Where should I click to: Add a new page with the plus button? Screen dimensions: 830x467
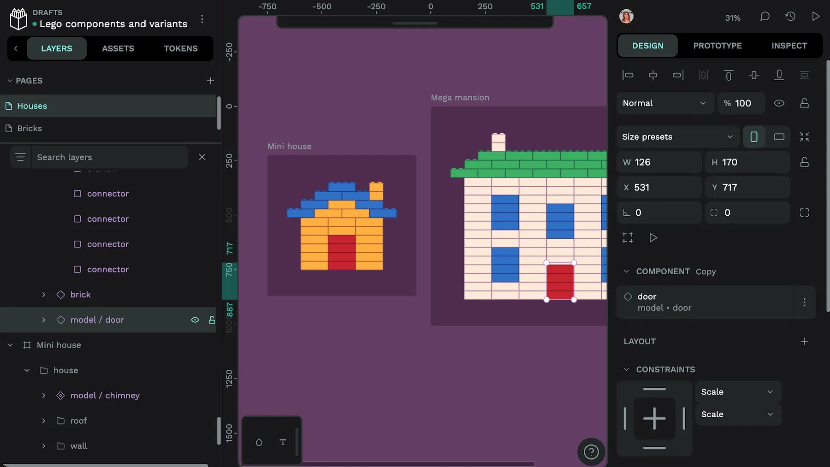(x=210, y=80)
